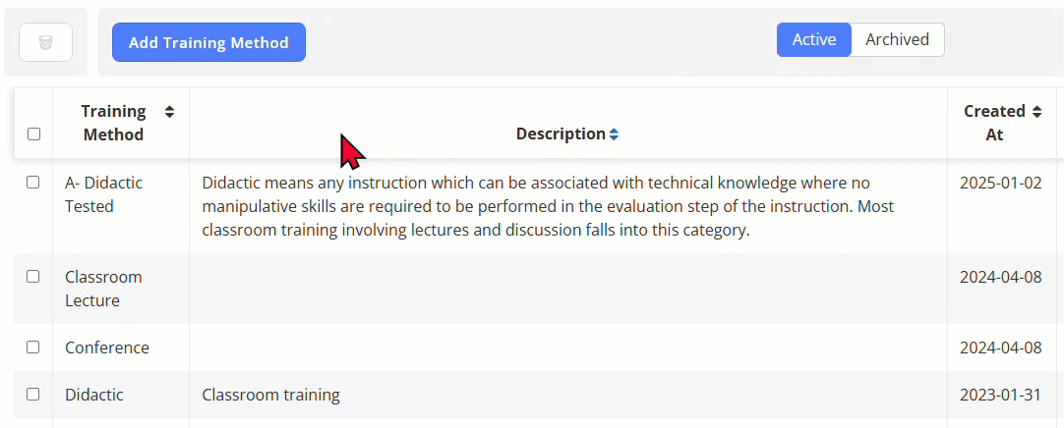Click the 2025-01-02 created date cell
Image resolution: width=1064 pixels, height=428 pixels.
coord(1001,183)
